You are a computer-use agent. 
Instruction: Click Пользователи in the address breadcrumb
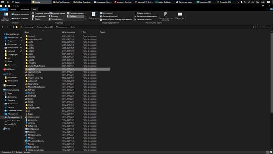click(61, 27)
